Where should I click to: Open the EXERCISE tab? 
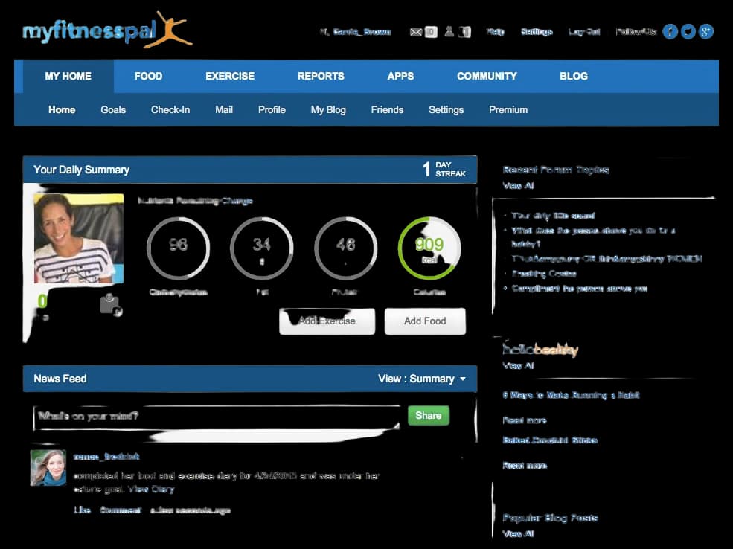(230, 76)
